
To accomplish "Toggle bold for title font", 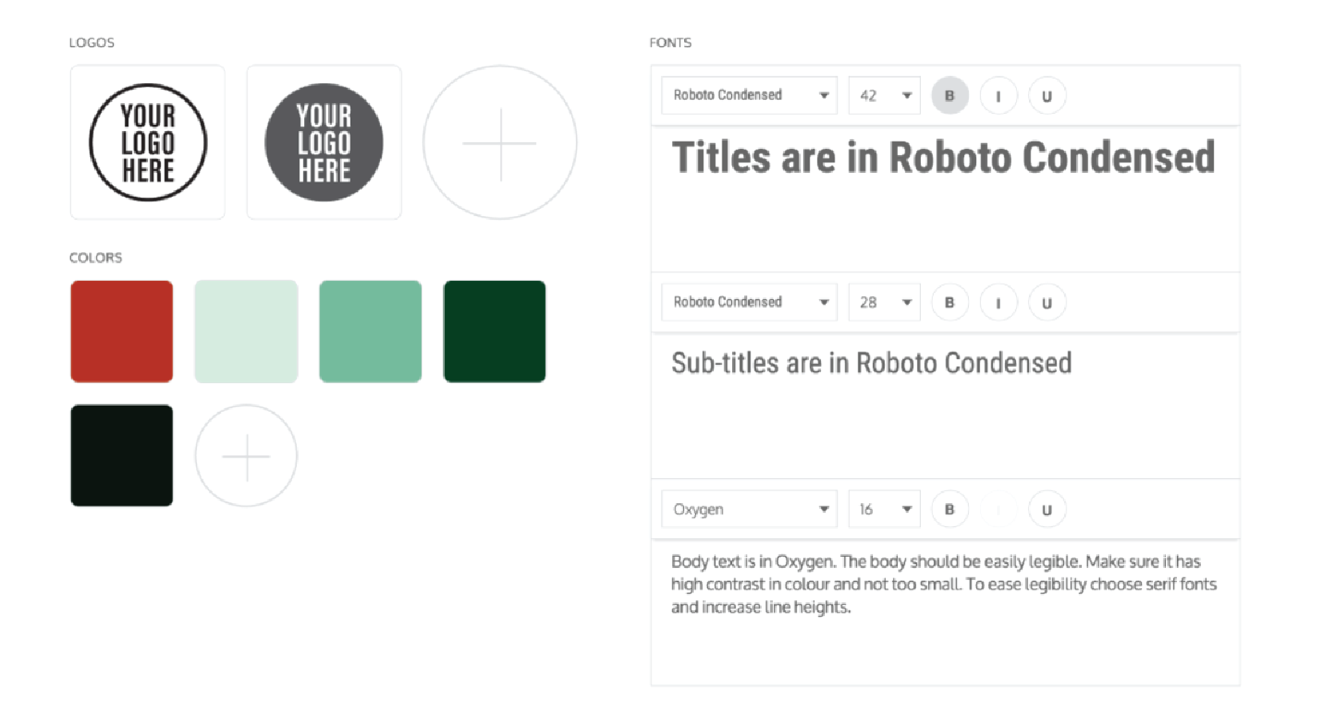I will point(950,95).
